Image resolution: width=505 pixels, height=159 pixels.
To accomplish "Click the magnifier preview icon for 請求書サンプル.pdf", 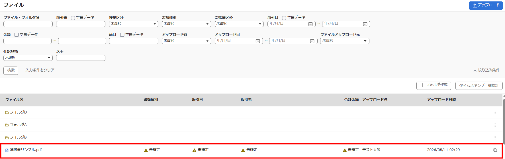I will (495, 150).
